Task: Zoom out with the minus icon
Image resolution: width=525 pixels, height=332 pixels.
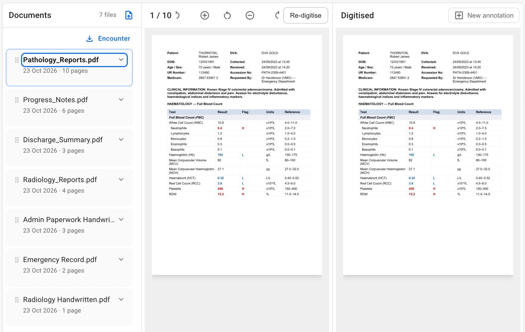Action: pyautogui.click(x=250, y=15)
